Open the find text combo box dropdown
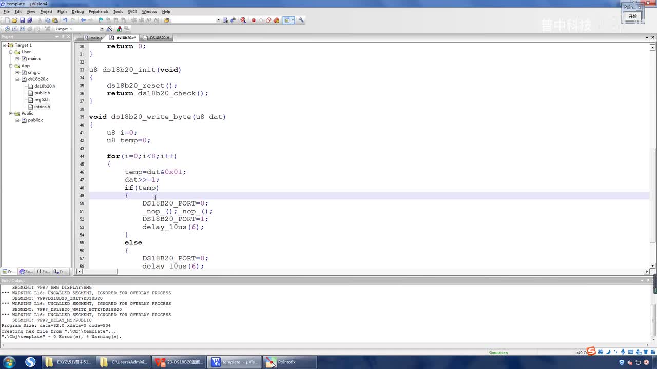 [218, 20]
